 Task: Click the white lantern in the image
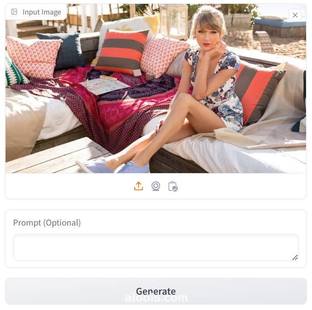(x=174, y=21)
